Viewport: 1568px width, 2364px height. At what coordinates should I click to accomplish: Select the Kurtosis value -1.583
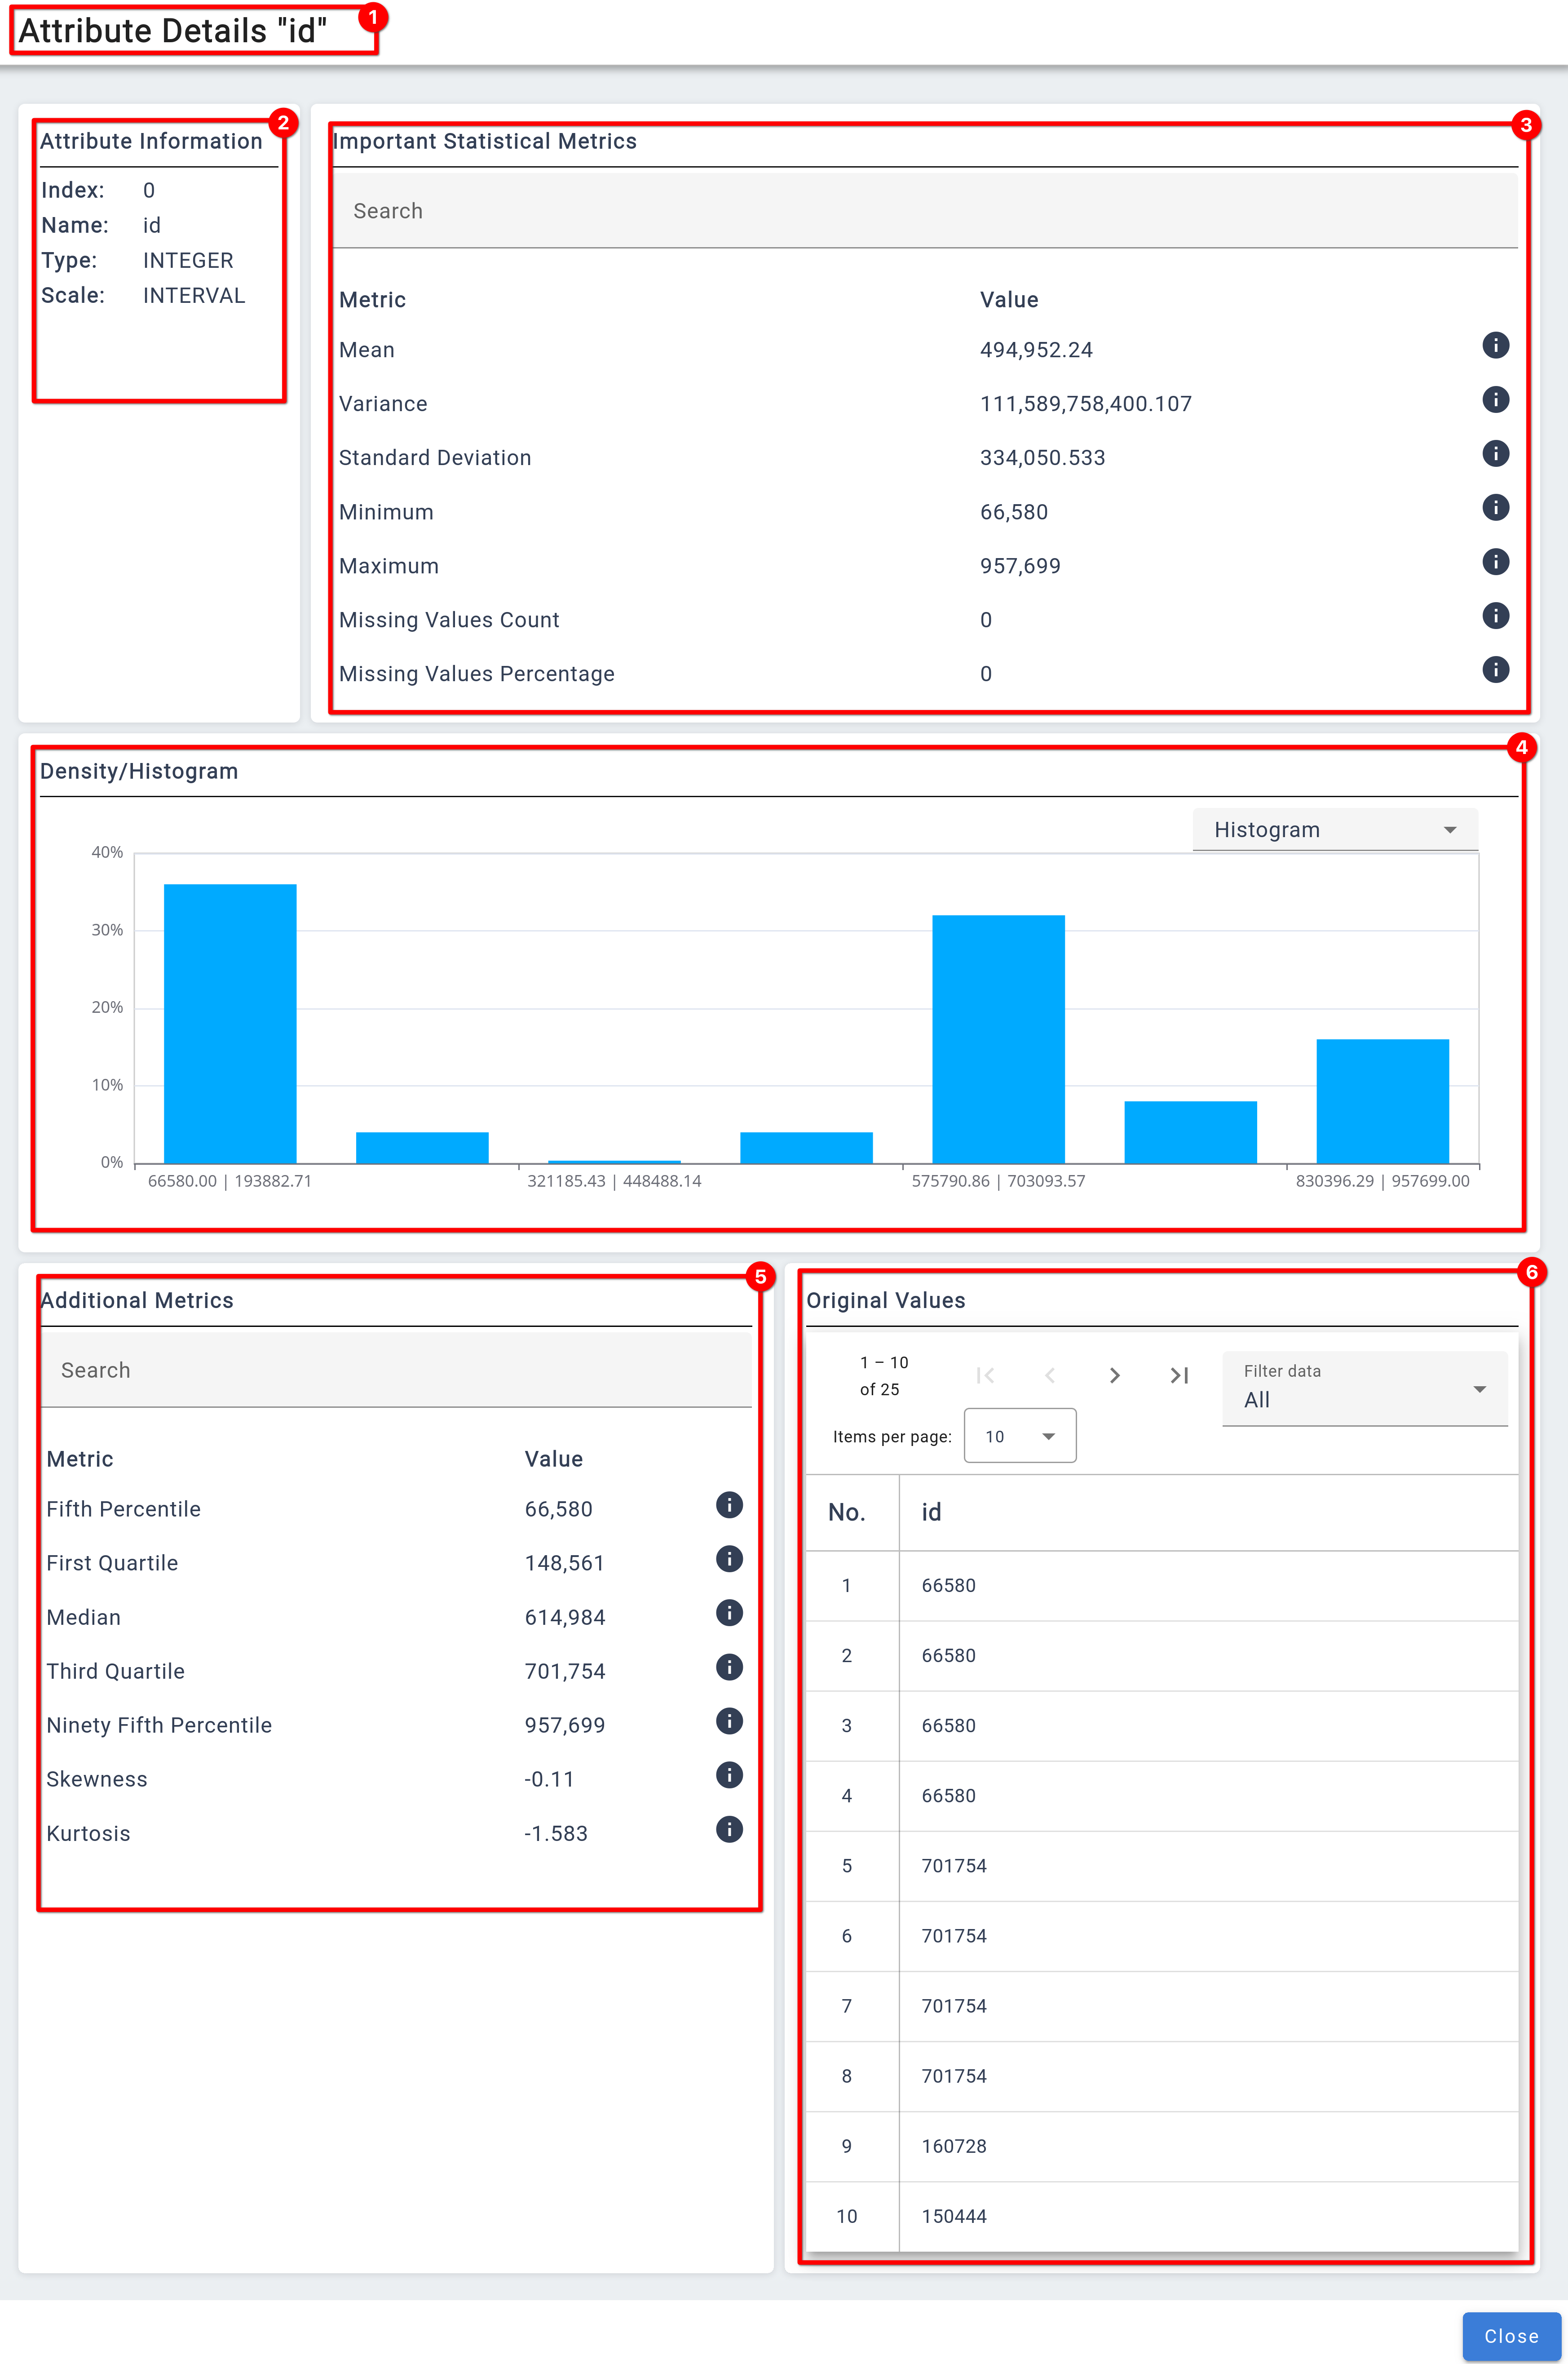pyautogui.click(x=556, y=1834)
